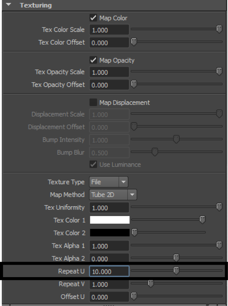Click the Tex Color Offset value field
Image resolution: width=228 pixels, height=306 pixels.
point(109,42)
